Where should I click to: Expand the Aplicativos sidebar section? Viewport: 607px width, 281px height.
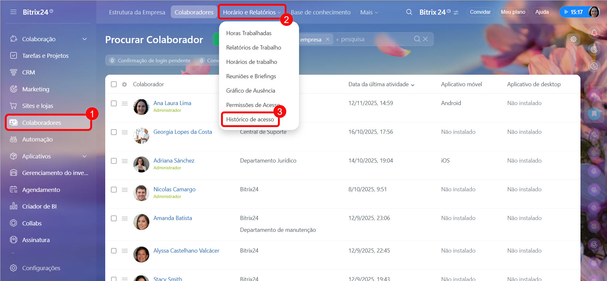pos(84,156)
